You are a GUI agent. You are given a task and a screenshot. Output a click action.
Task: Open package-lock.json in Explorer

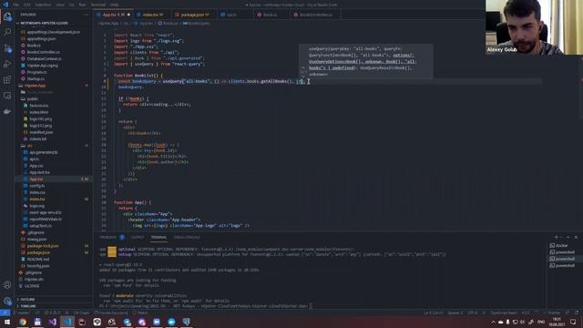(43, 246)
